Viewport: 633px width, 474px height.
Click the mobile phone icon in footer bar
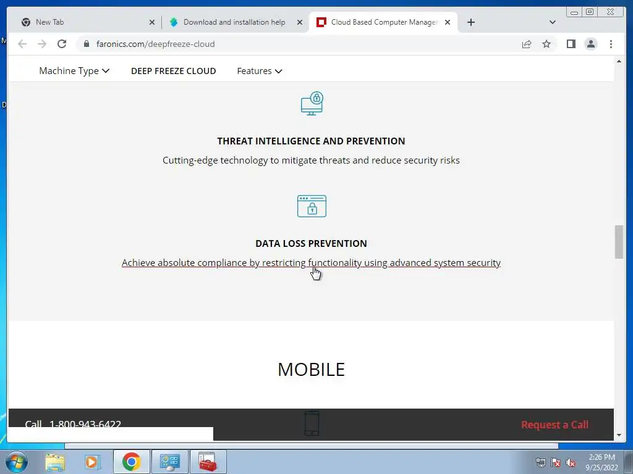[x=312, y=423]
